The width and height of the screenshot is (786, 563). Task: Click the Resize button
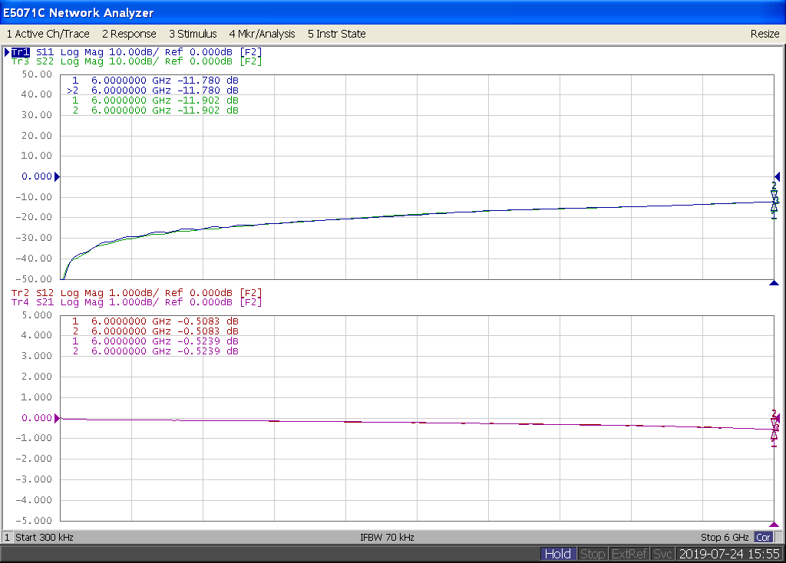coord(765,34)
